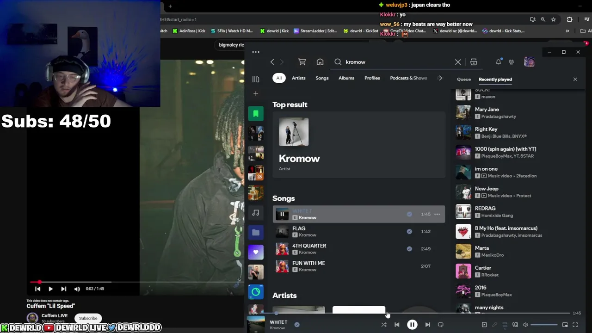Bookmark this page with star icon
Image resolution: width=592 pixels, height=333 pixels.
[x=553, y=19]
